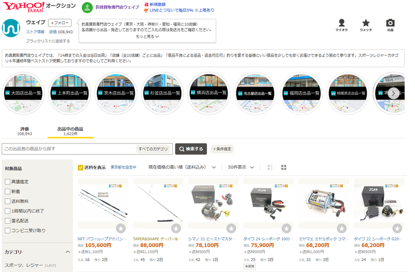Viewport: 415px width, 272px height.
Task: Check the 匿名配送 filter
Action: (x=8, y=221)
